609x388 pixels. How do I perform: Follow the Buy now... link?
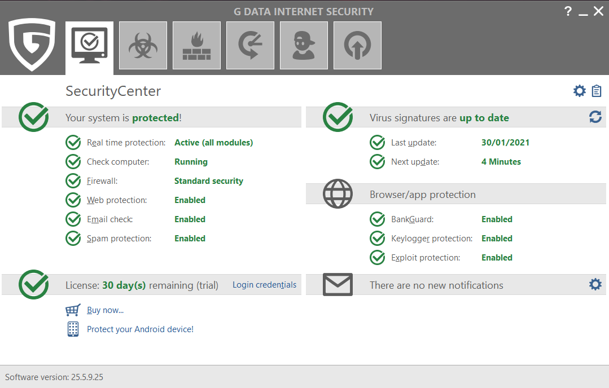(x=105, y=310)
